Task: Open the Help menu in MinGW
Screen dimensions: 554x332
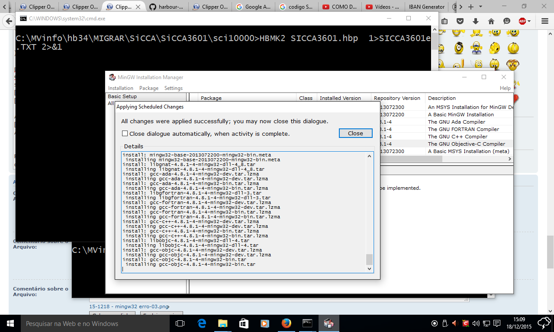Action: [505, 88]
